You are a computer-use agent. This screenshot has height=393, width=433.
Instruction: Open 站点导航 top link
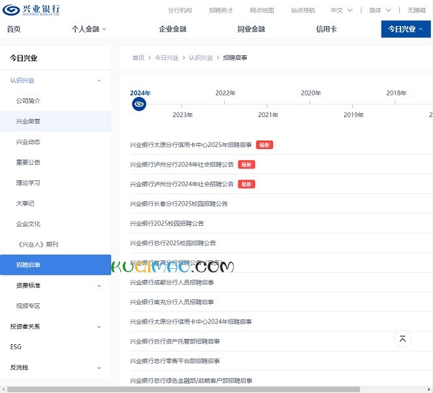(303, 10)
